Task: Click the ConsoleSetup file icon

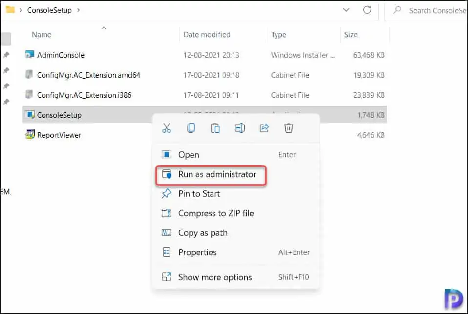Action: coord(29,115)
